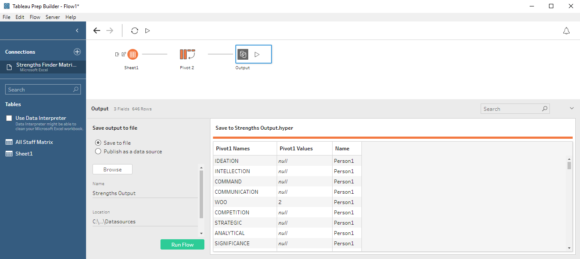
Task: Click the Excel file icon in Connections
Action: (9, 67)
